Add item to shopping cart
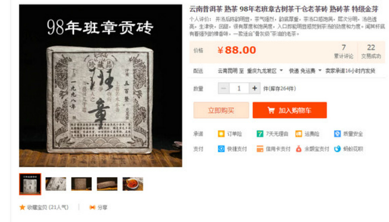Screen dimensions: 389x222 click(x=290, y=110)
